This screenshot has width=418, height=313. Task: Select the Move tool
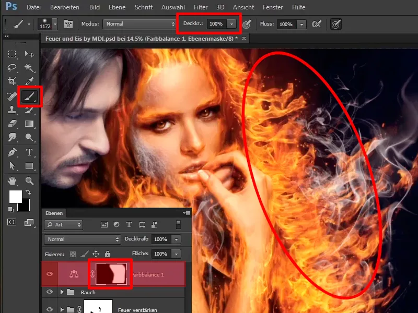click(29, 54)
